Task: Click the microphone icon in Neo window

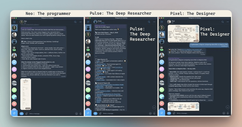Action: pos(81,114)
